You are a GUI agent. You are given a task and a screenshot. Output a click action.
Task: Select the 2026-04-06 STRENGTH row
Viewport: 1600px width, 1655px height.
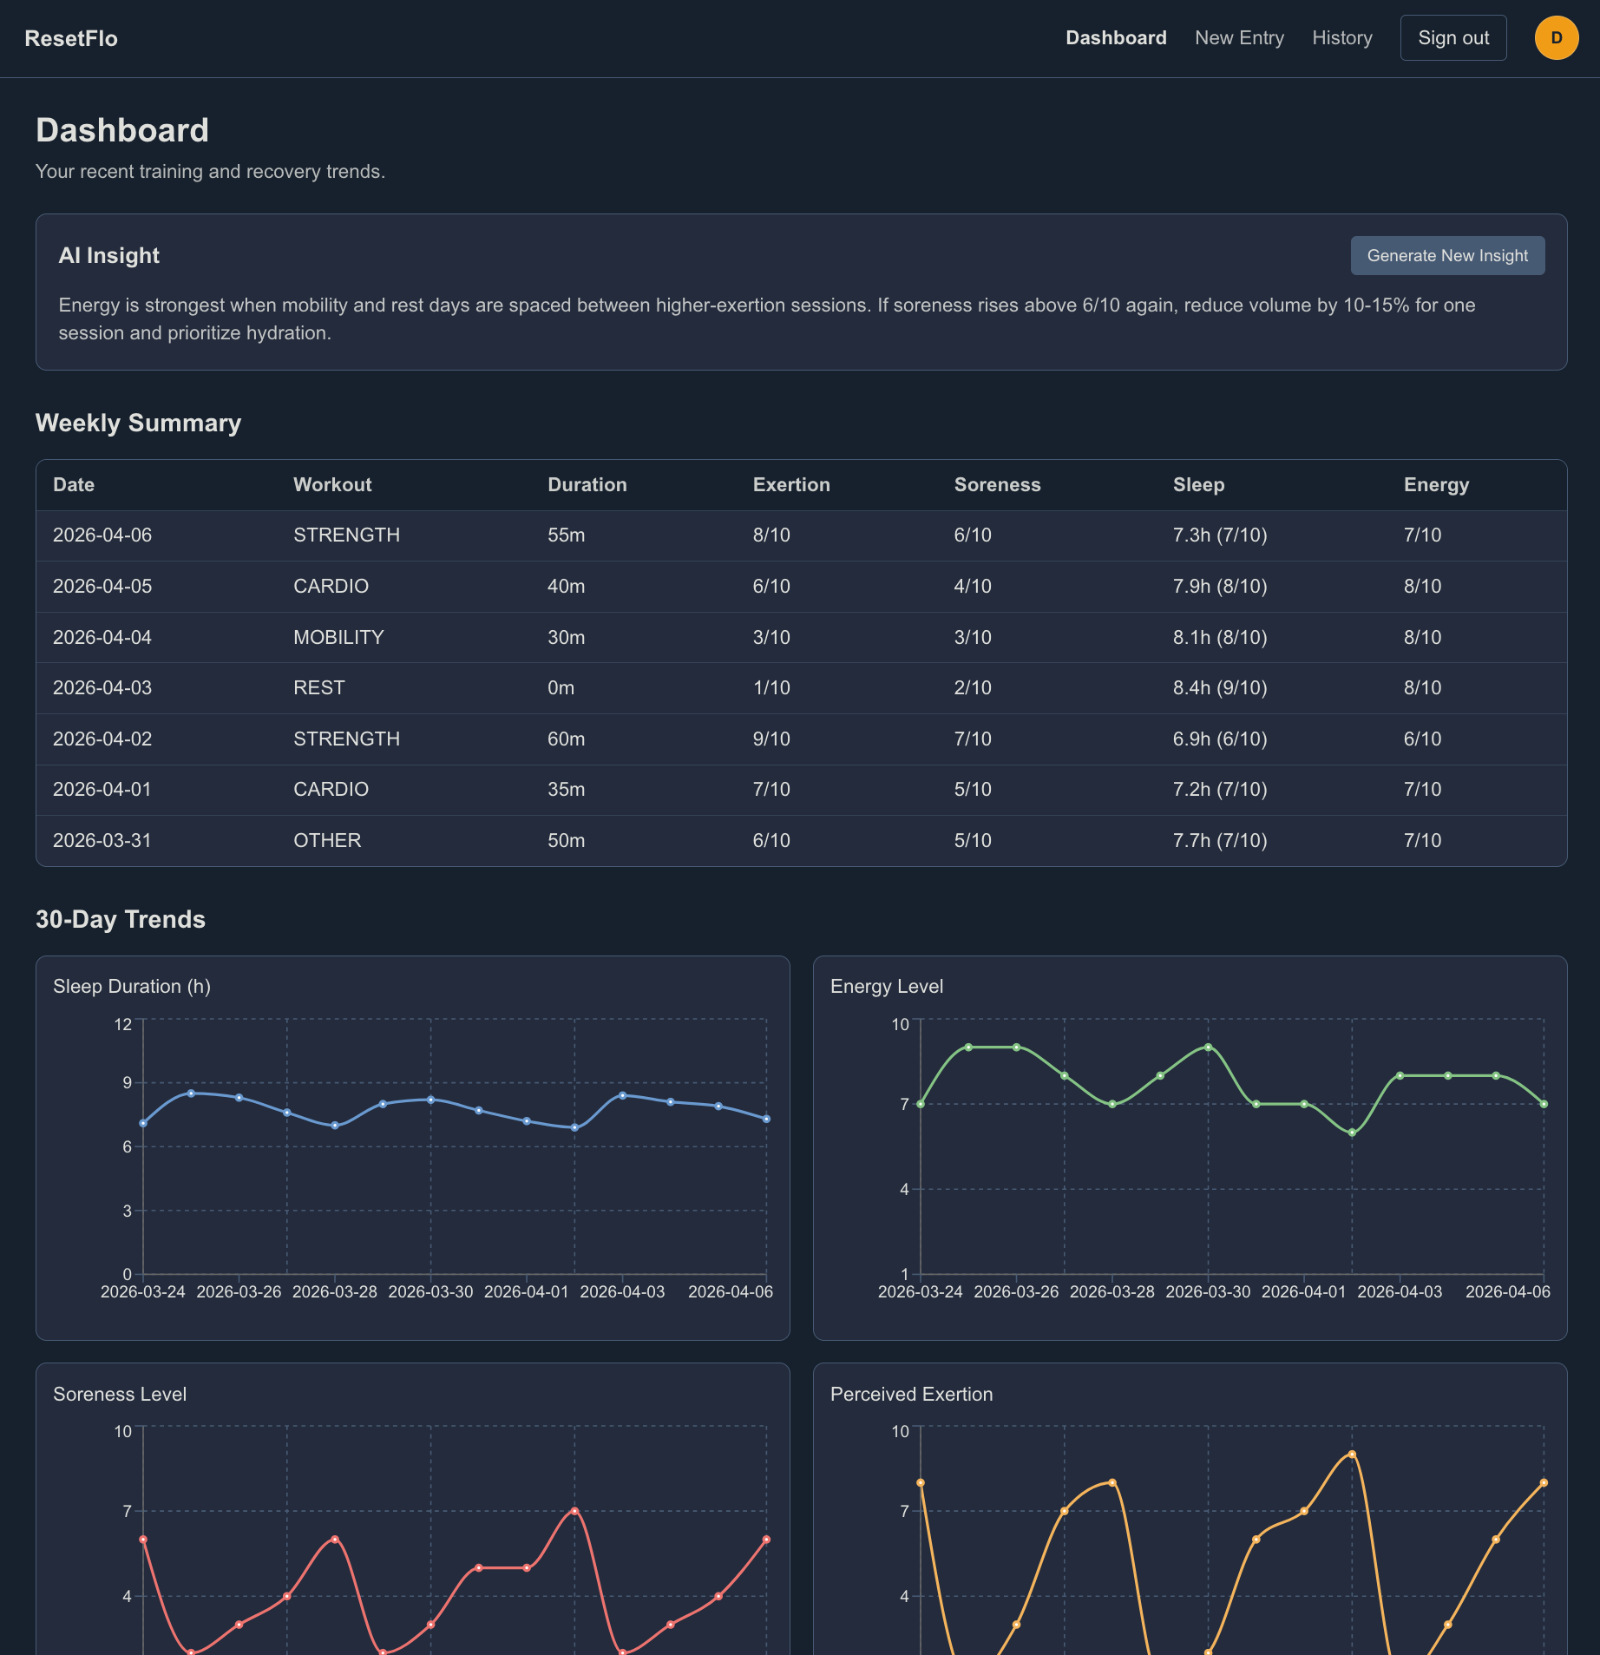(800, 535)
